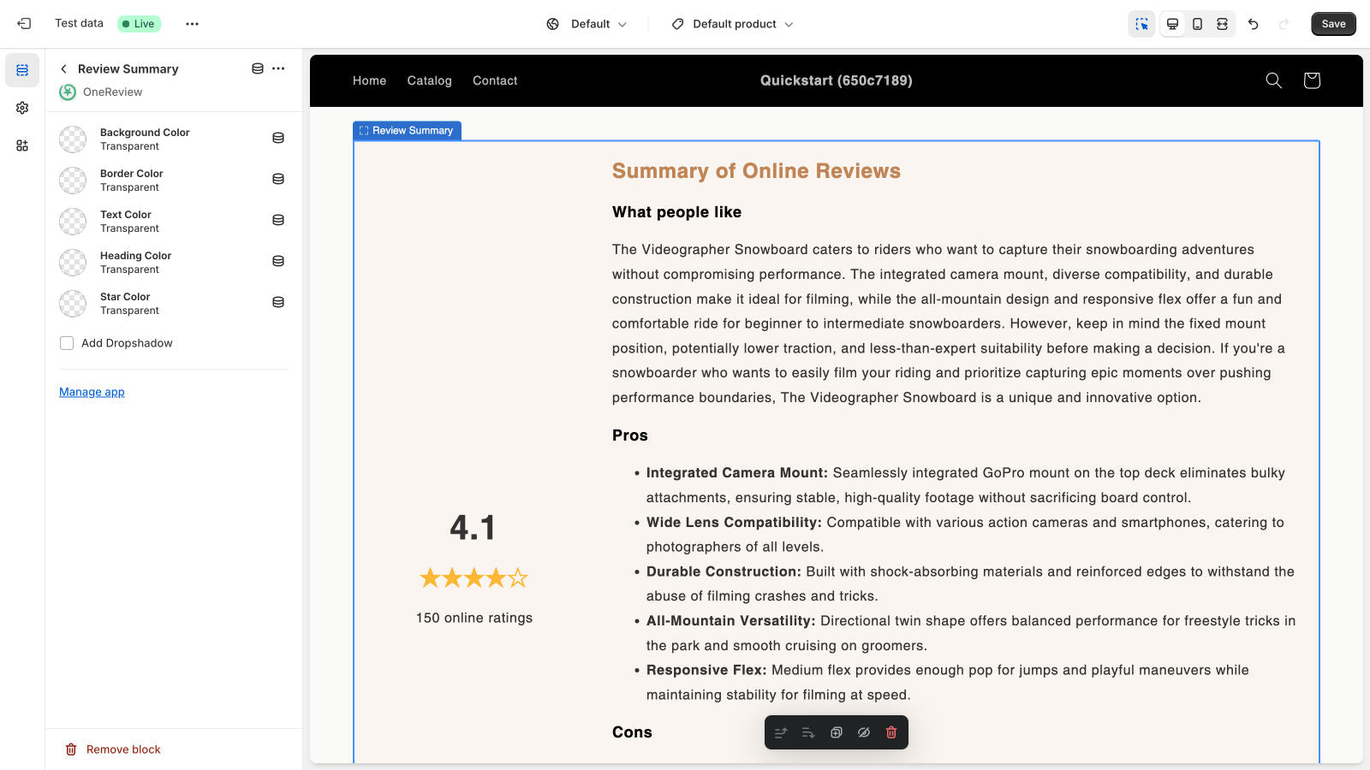Click the Save button
Viewport: 1370px width, 770px height.
(1332, 24)
